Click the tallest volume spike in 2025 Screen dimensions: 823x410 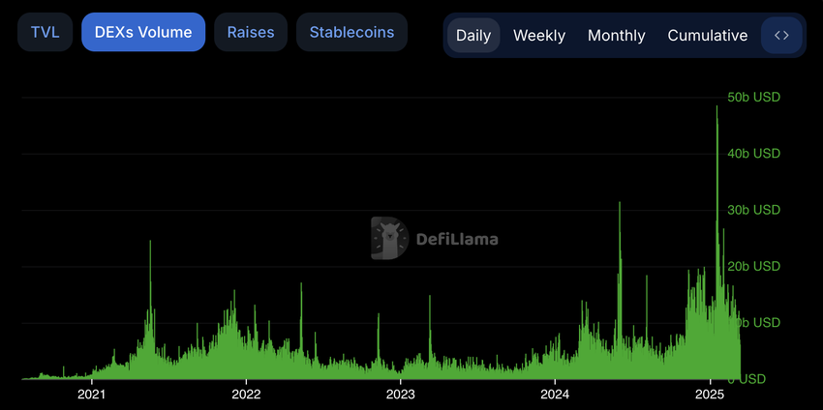716,107
